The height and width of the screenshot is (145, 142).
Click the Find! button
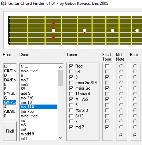(x=10, y=131)
